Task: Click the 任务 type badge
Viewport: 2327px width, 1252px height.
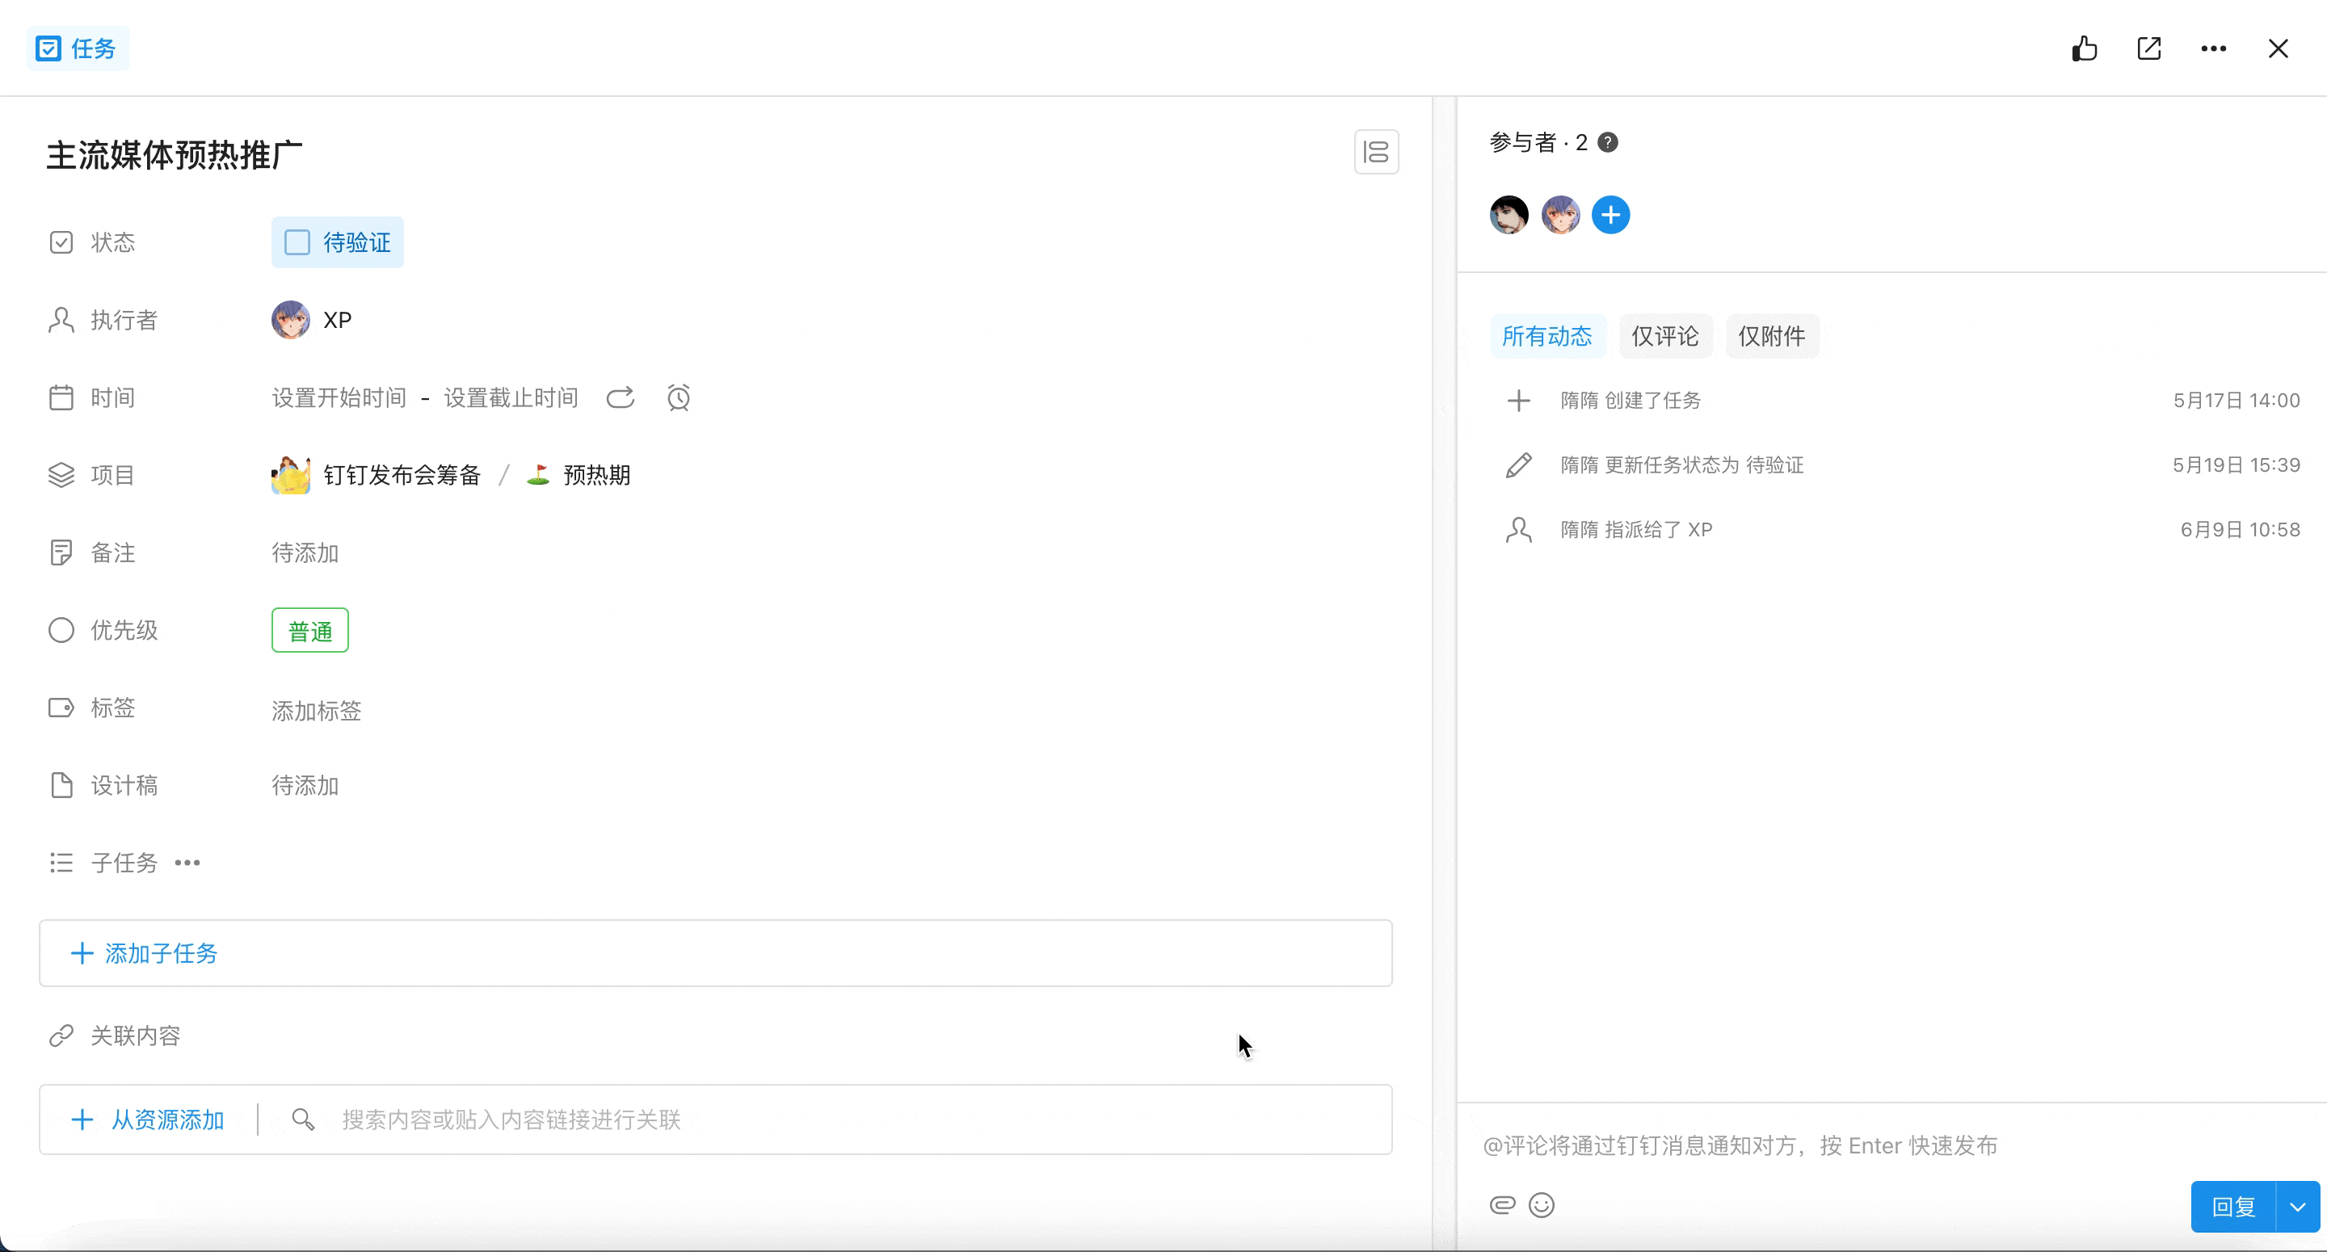Action: [x=78, y=48]
